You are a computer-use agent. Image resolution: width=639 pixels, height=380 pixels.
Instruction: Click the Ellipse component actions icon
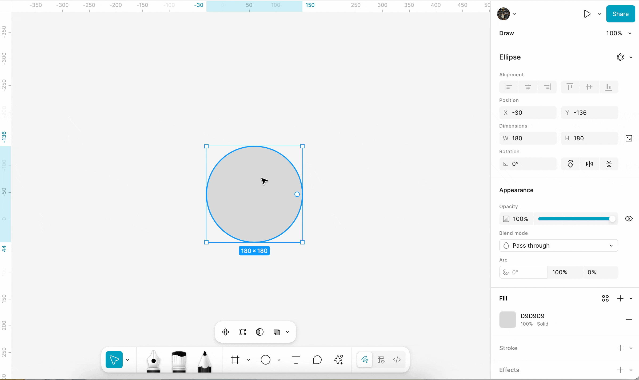(x=620, y=57)
